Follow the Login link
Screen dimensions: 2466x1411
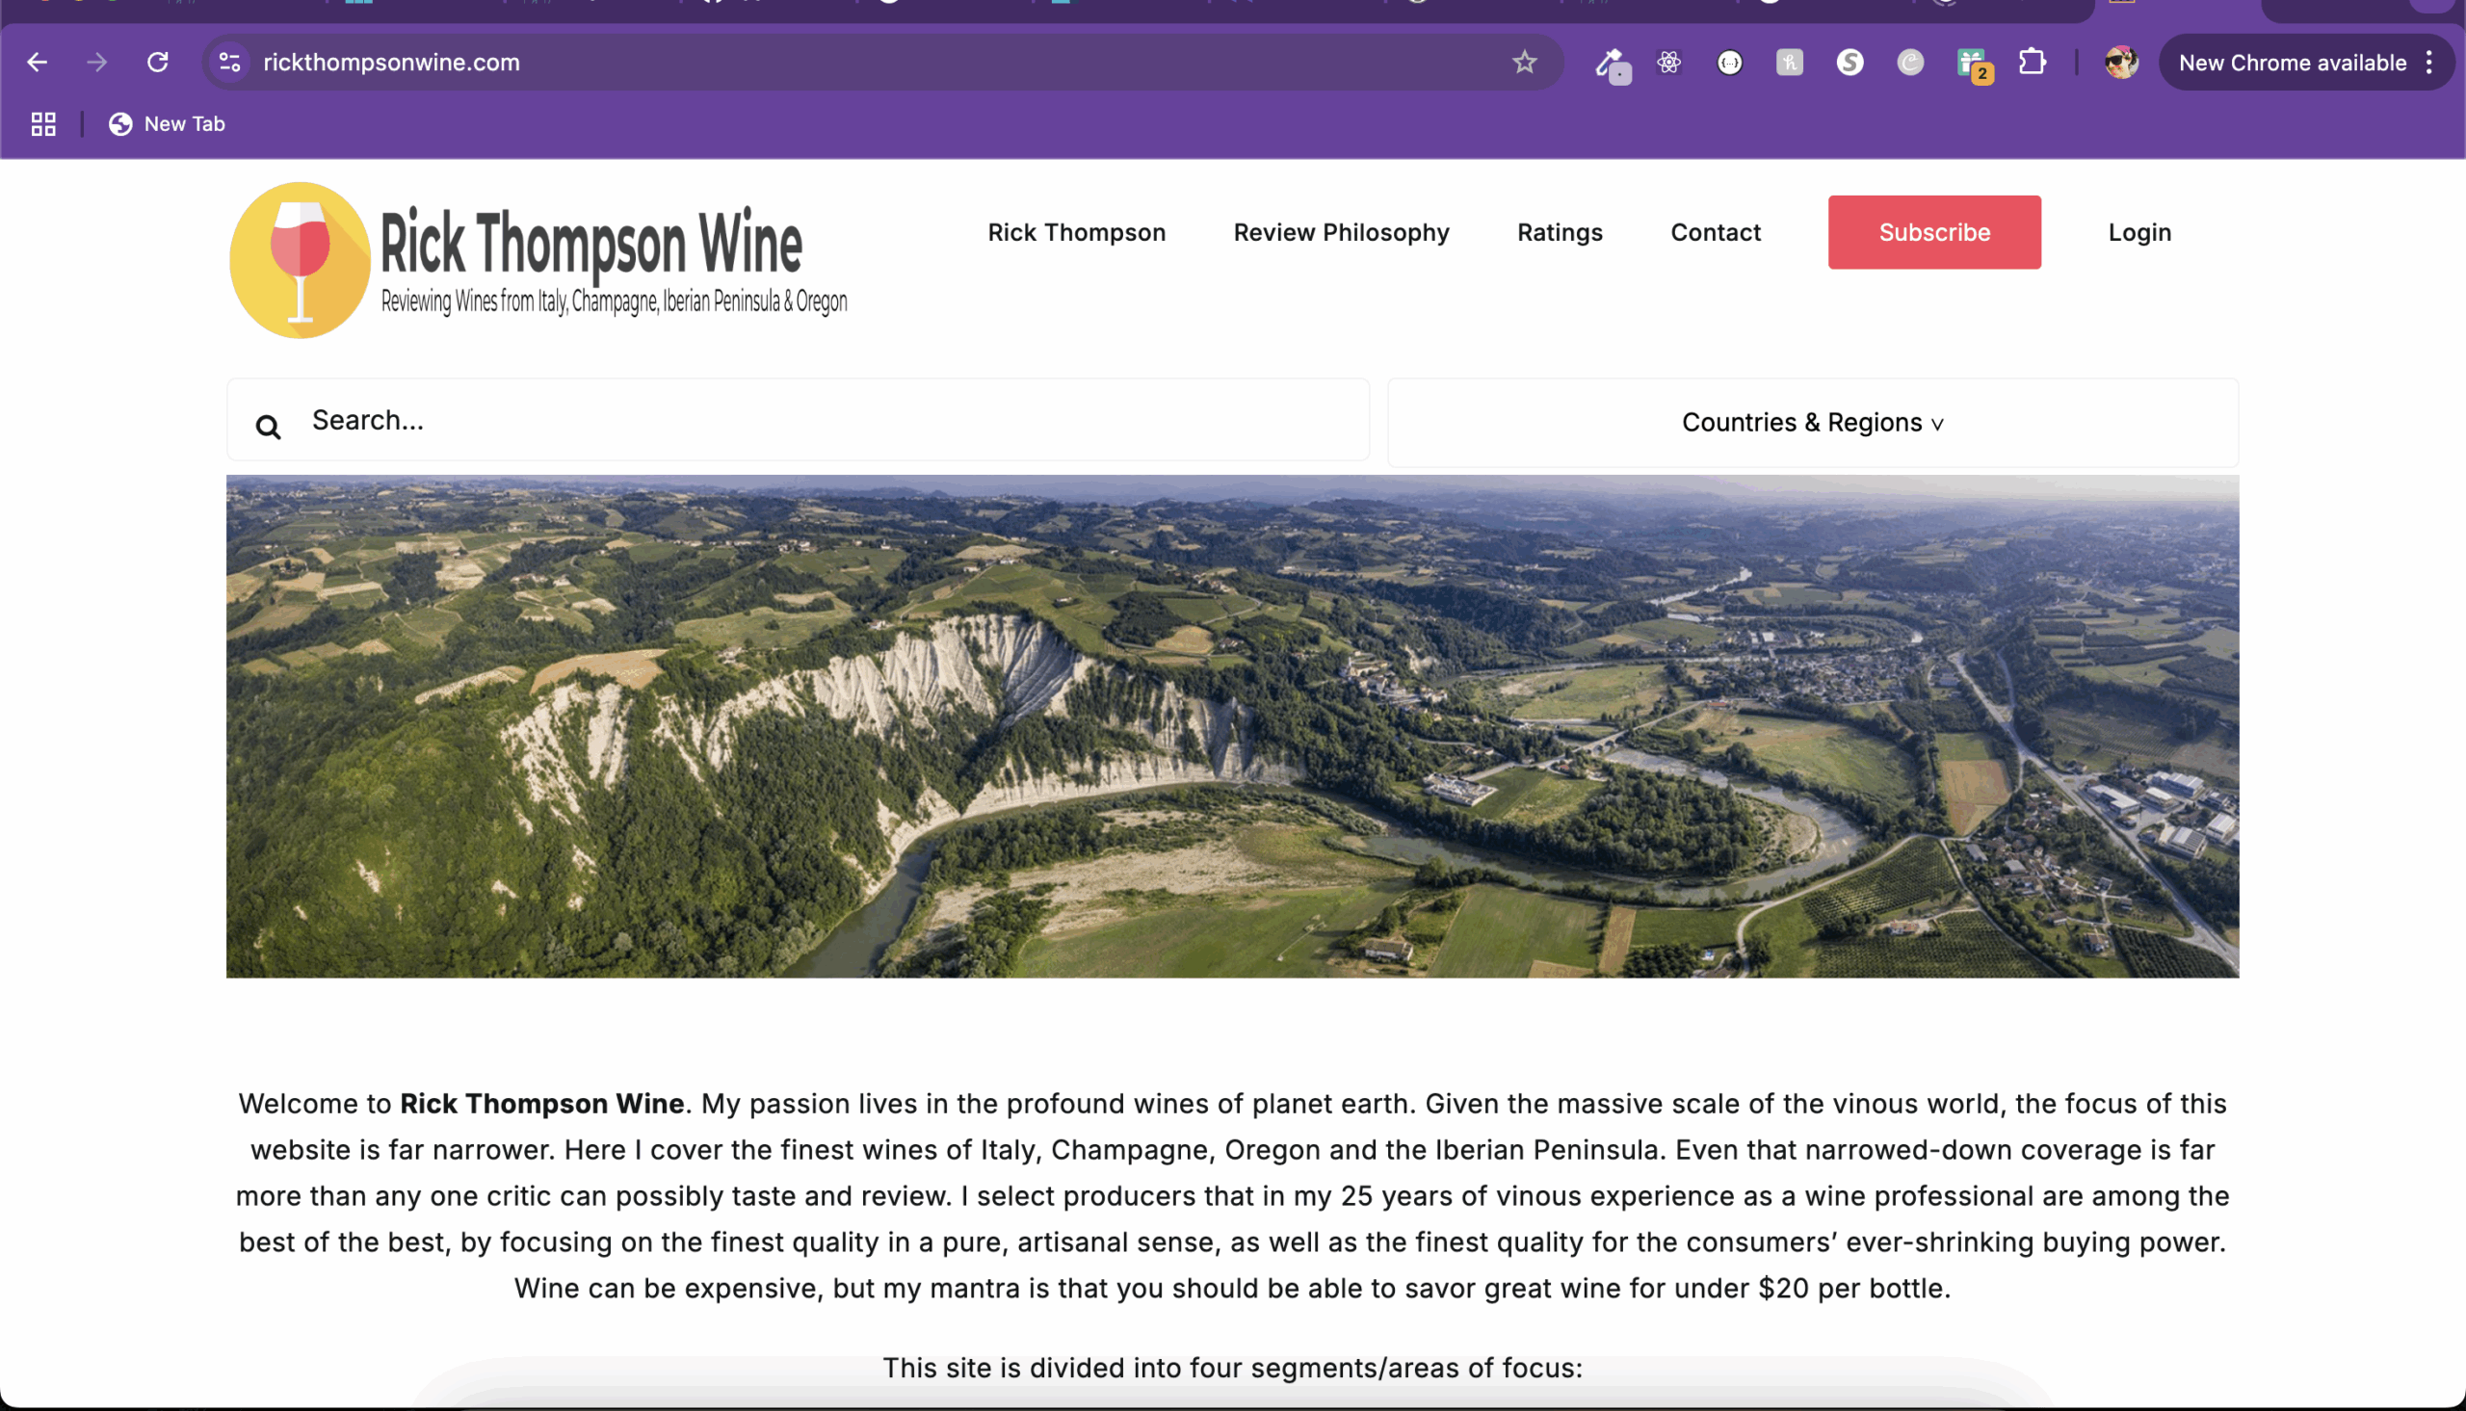[x=2139, y=232]
